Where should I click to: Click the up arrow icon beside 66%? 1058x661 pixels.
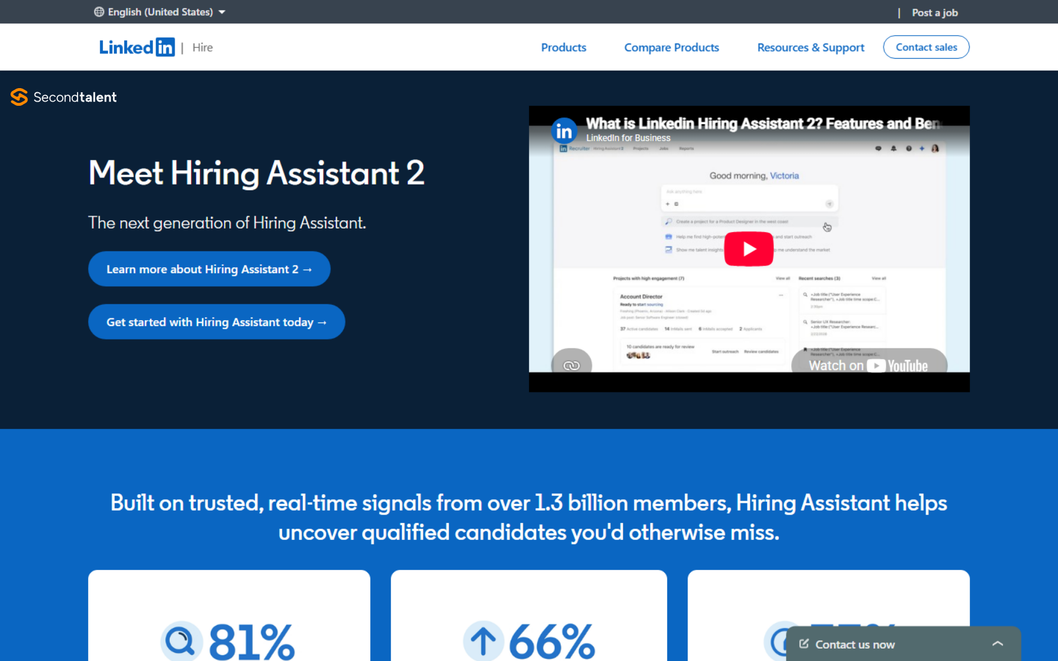pyautogui.click(x=483, y=640)
